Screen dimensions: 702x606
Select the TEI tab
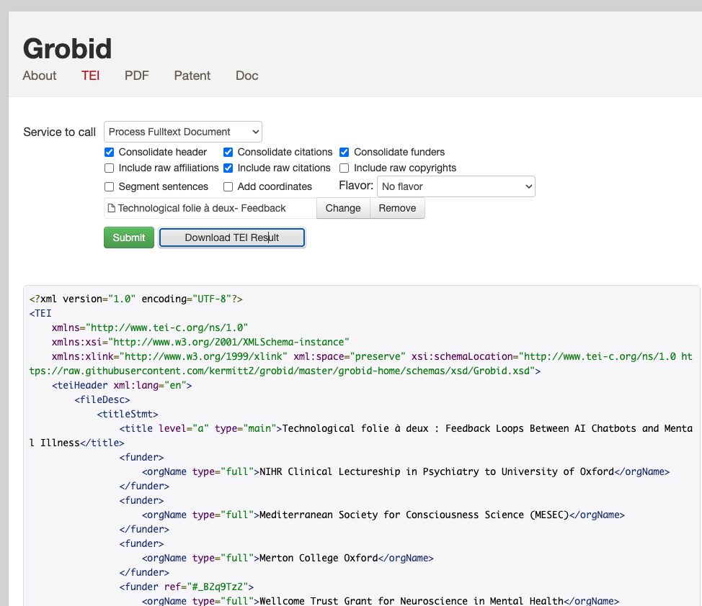[90, 76]
